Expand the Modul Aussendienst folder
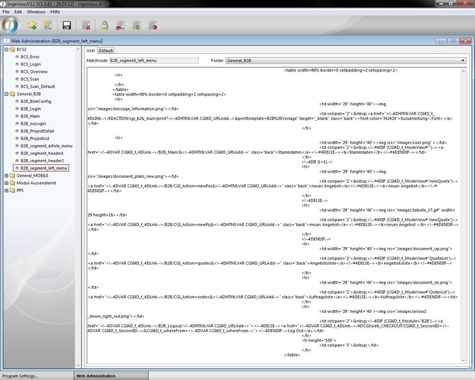The width and height of the screenshot is (475, 380). pyautogui.click(x=6, y=183)
